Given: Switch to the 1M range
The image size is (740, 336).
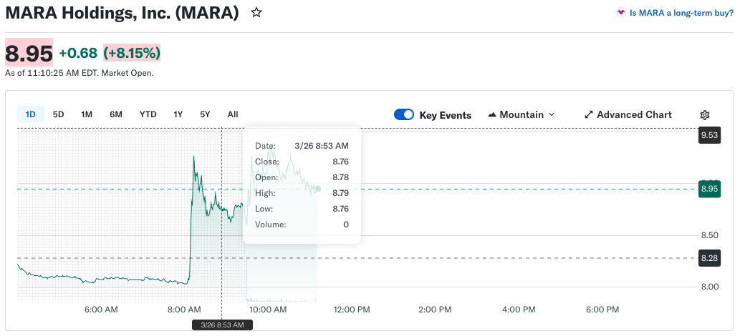Looking at the screenshot, I should (x=87, y=114).
